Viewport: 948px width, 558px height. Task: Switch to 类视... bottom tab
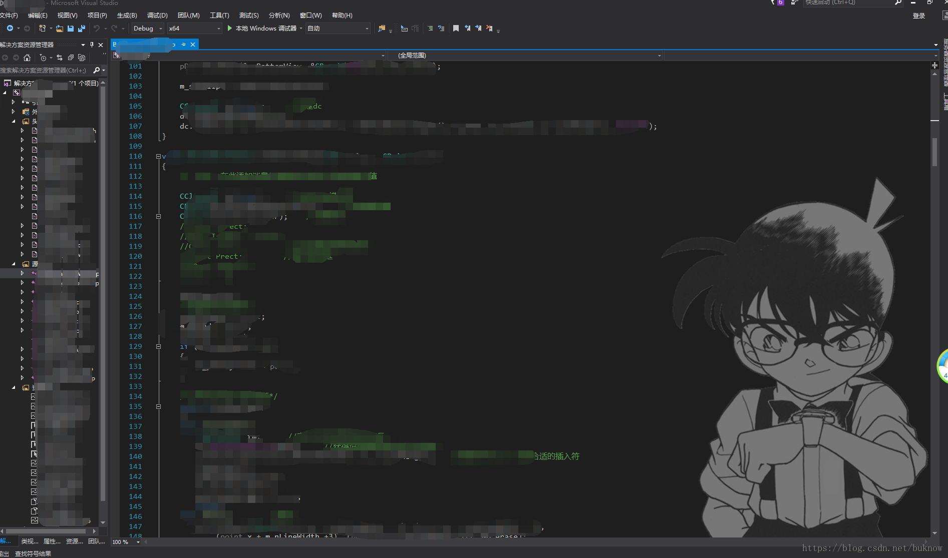[x=30, y=541]
